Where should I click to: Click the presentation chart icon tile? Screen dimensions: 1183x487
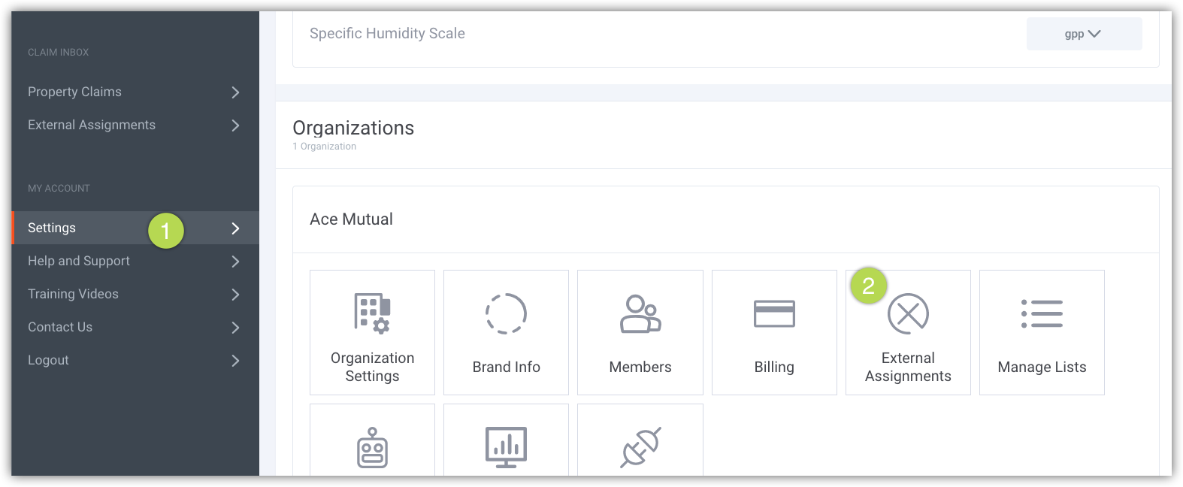[x=506, y=447]
